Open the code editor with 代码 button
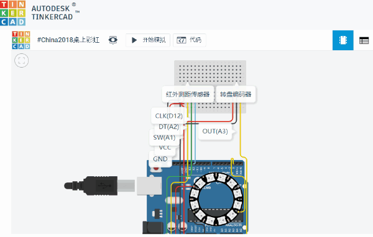The height and width of the screenshot is (237, 373). coord(190,40)
